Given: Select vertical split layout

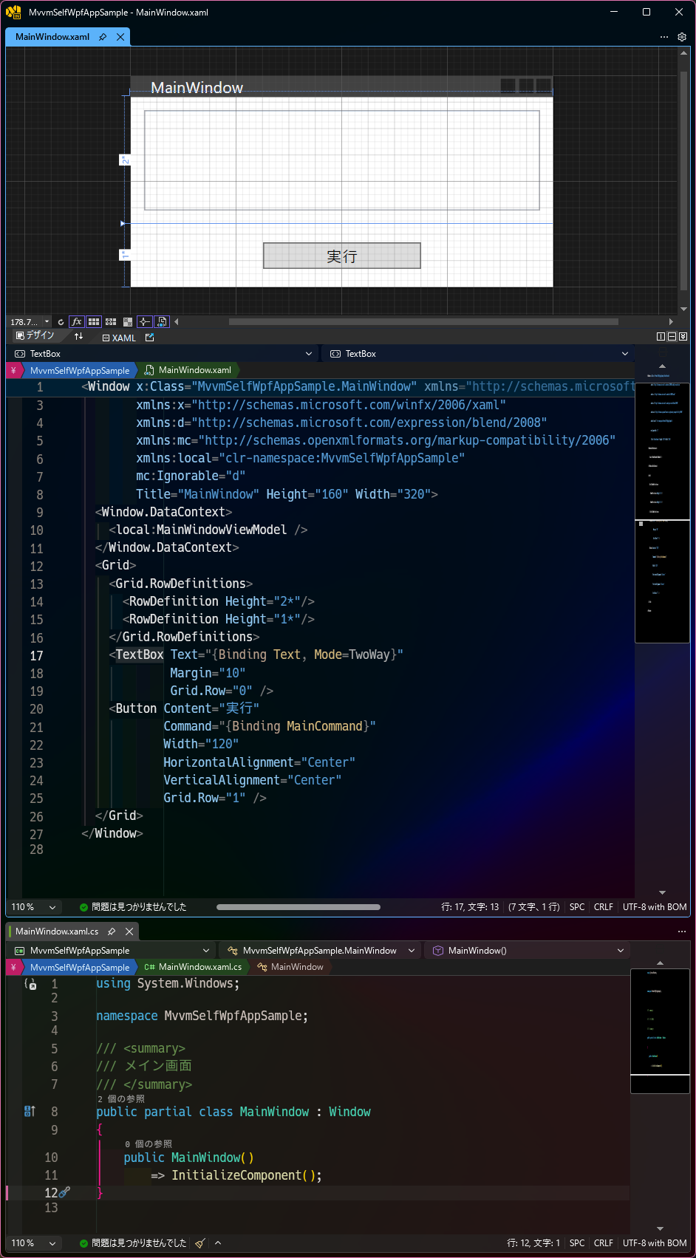Looking at the screenshot, I should 661,337.
